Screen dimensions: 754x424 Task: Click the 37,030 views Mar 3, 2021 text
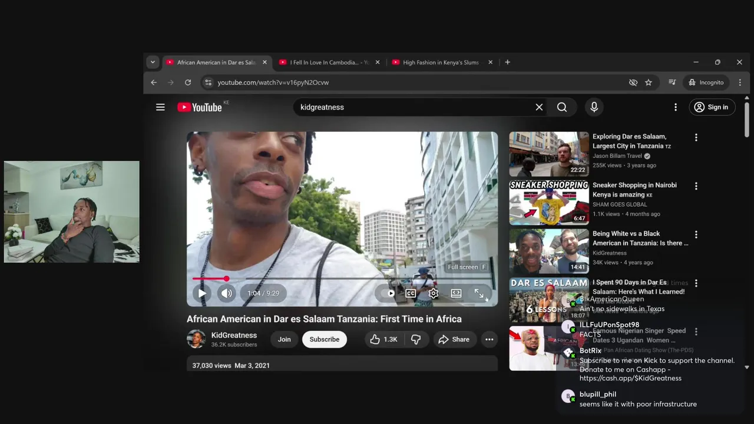coord(231,366)
